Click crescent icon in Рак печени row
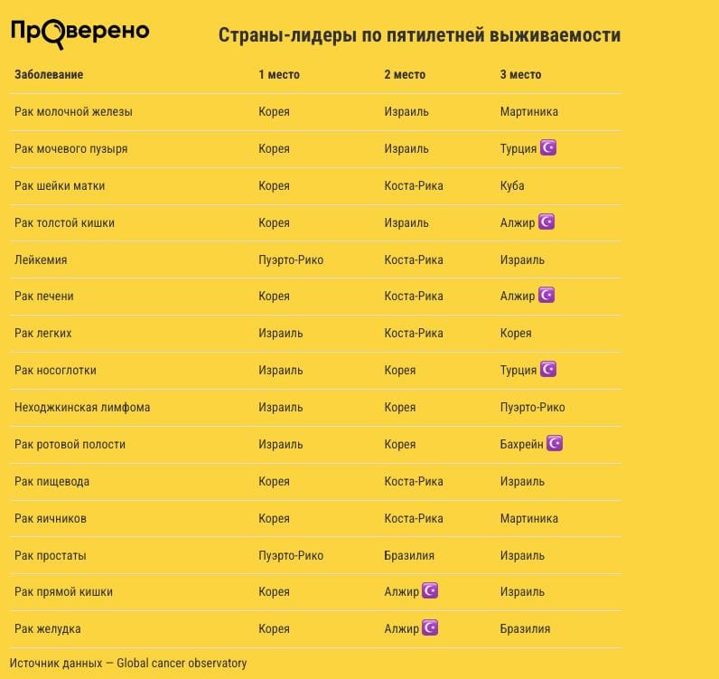The width and height of the screenshot is (719, 679). (546, 295)
